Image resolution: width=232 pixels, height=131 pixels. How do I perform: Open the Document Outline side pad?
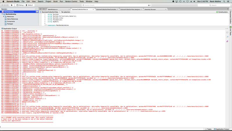231,17
